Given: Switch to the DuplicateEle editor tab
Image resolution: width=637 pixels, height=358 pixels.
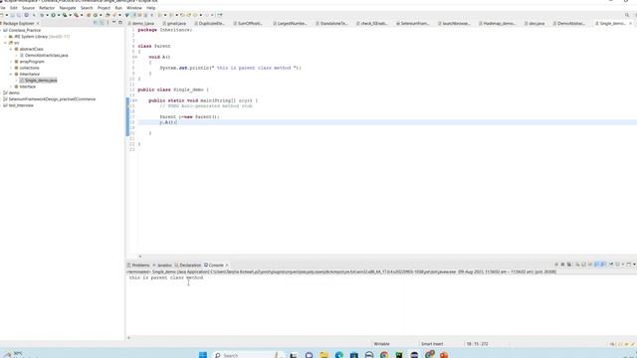Looking at the screenshot, I should [210, 24].
